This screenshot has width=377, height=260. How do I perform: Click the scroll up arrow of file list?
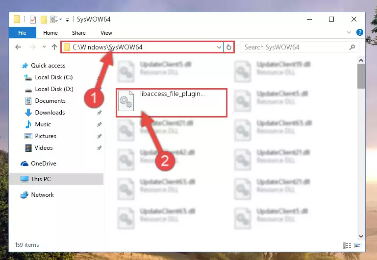click(361, 60)
